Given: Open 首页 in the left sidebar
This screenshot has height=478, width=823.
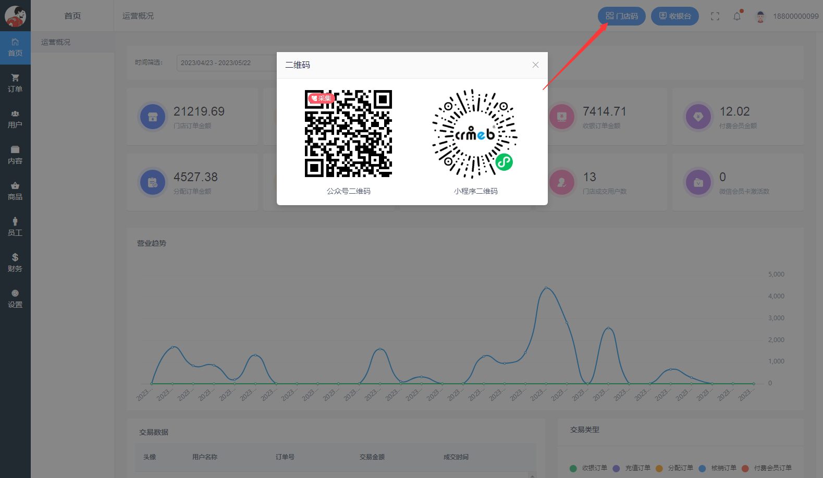Looking at the screenshot, I should [x=15, y=47].
